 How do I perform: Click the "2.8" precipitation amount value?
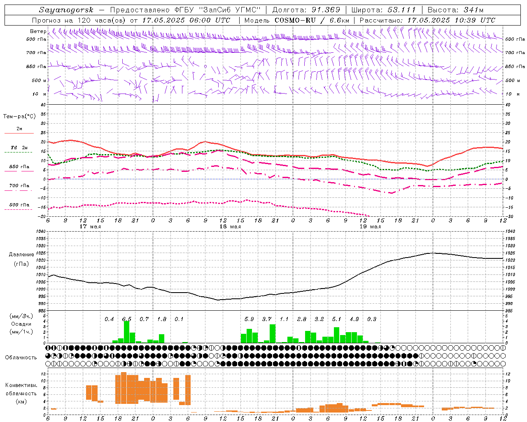pos(302,319)
